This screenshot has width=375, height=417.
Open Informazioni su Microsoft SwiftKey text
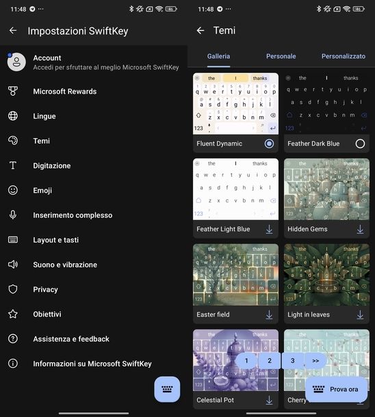point(92,364)
